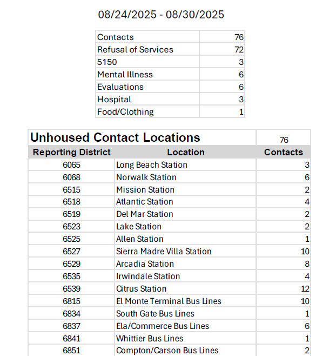Select the Unhoused Contact Locations title
Screen dimensions: 336x356
(x=115, y=137)
